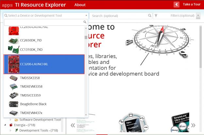Expand the Software Development Tools tree node
The height and width of the screenshot is (135, 204).
pos(10,119)
